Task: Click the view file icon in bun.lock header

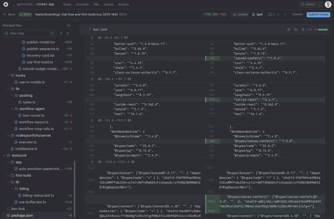Action: click(x=289, y=30)
